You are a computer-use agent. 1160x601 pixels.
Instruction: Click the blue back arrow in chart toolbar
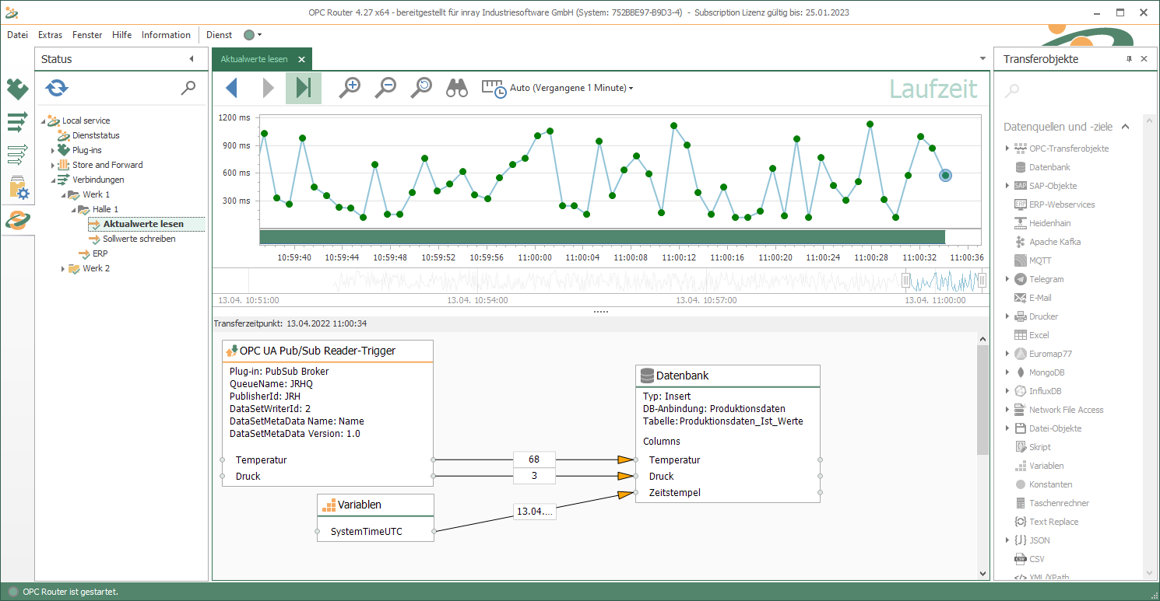(231, 88)
